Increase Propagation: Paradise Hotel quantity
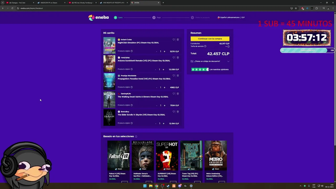 tap(165, 87)
